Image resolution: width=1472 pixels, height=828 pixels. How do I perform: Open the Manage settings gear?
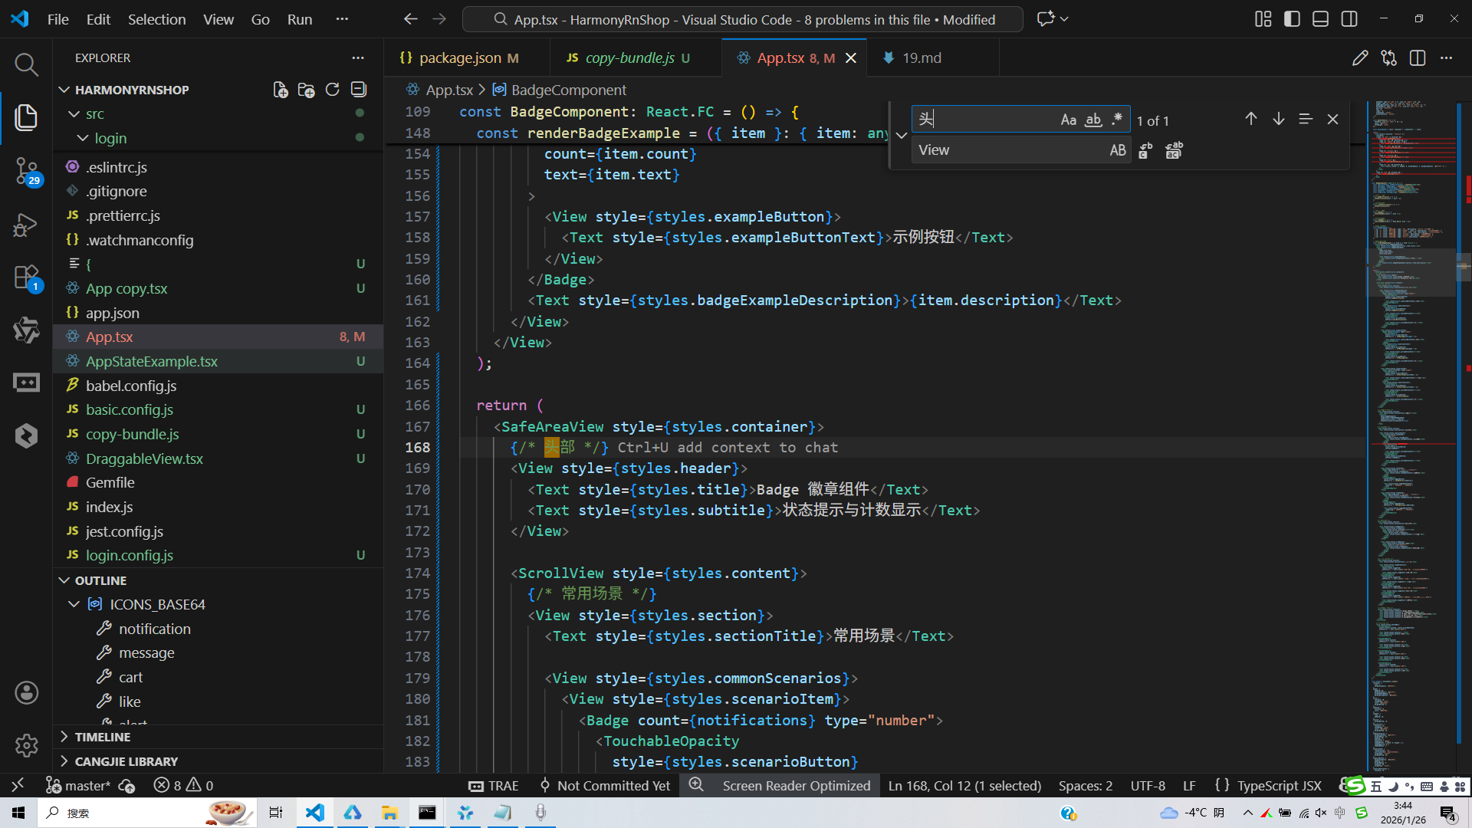(x=26, y=744)
